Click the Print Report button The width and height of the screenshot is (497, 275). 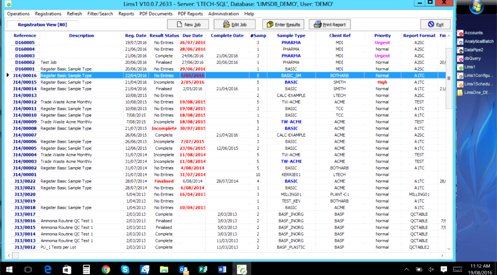click(x=330, y=24)
